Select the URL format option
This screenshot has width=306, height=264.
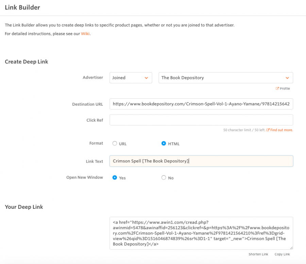coord(115,143)
